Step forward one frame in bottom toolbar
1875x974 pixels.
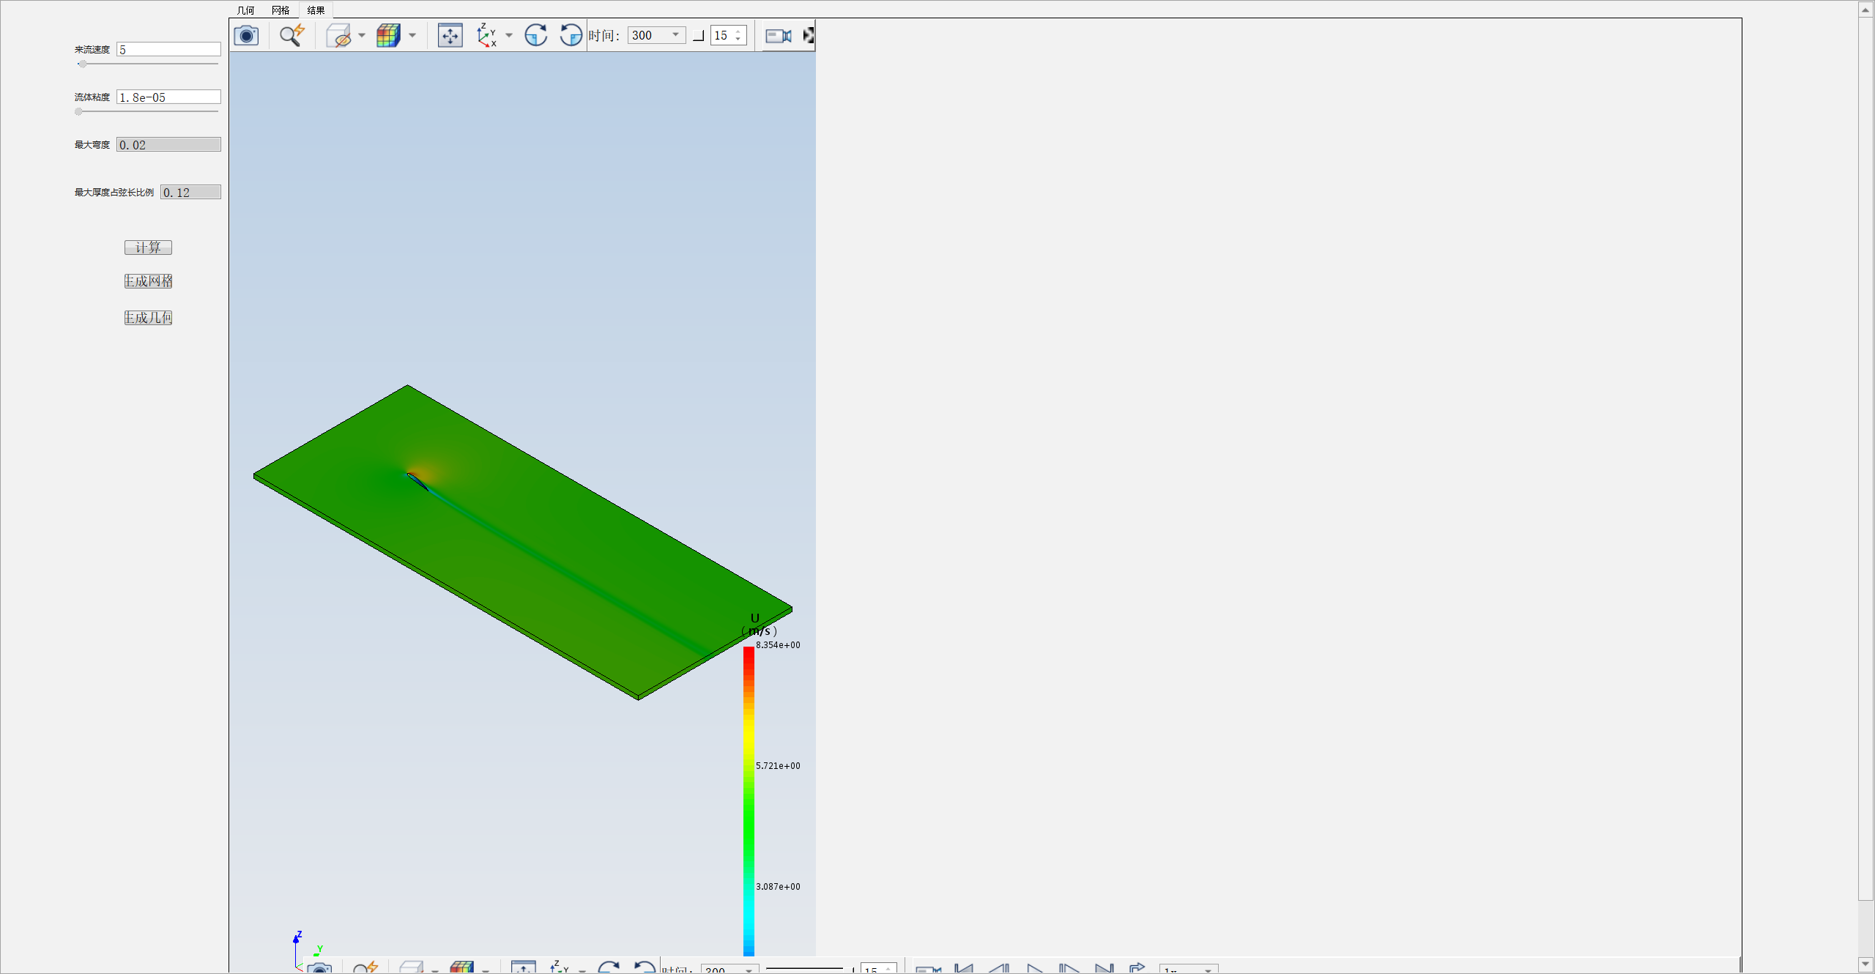[x=1069, y=968]
